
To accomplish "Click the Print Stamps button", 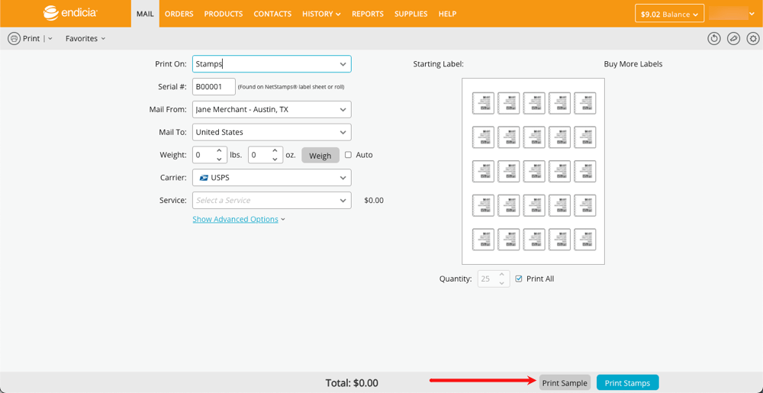I will (627, 383).
